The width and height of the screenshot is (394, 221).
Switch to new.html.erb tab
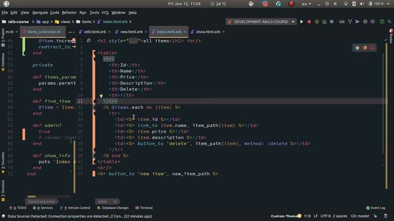pos(131,32)
